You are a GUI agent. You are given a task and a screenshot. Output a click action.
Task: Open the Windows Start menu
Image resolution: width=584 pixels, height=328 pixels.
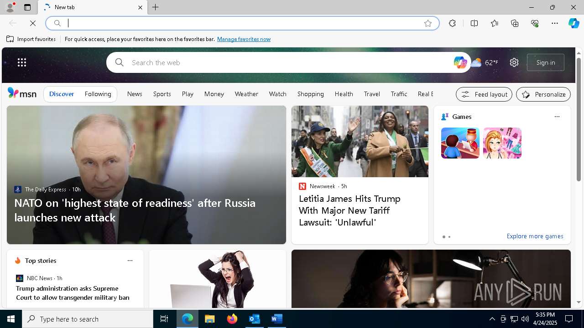11,319
